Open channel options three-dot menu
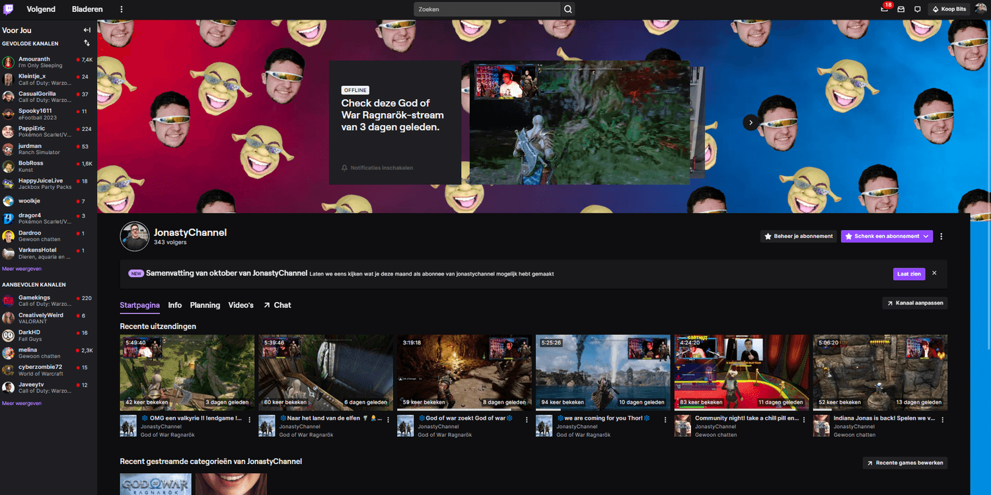991x495 pixels. (x=941, y=236)
